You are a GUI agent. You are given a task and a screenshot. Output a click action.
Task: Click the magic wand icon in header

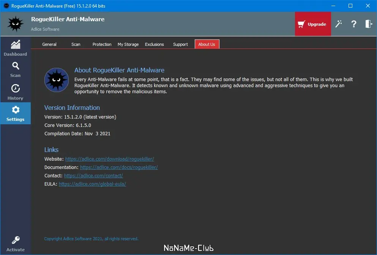[x=339, y=24]
